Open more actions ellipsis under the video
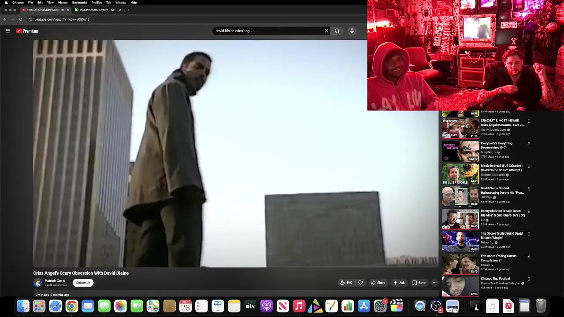 [x=434, y=283]
